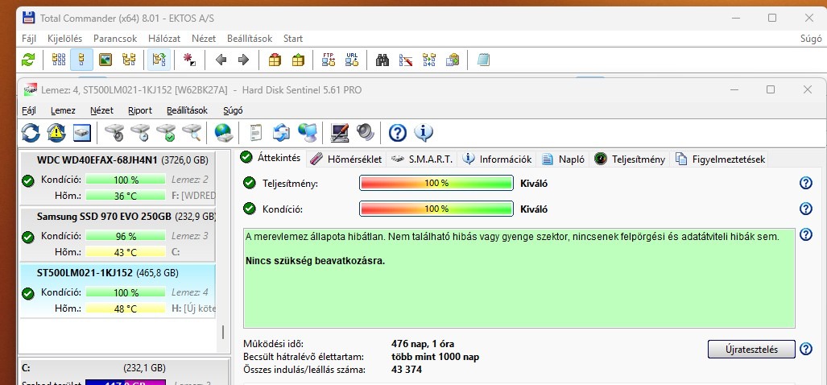This screenshot has height=385, width=827.
Task: Go back with the left arrow in Total Commander
Action: pyautogui.click(x=221, y=60)
